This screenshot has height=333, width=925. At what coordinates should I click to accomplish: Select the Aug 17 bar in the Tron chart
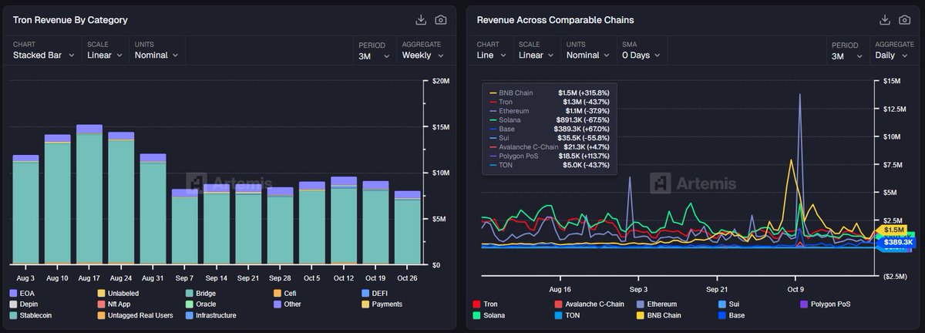(89, 194)
